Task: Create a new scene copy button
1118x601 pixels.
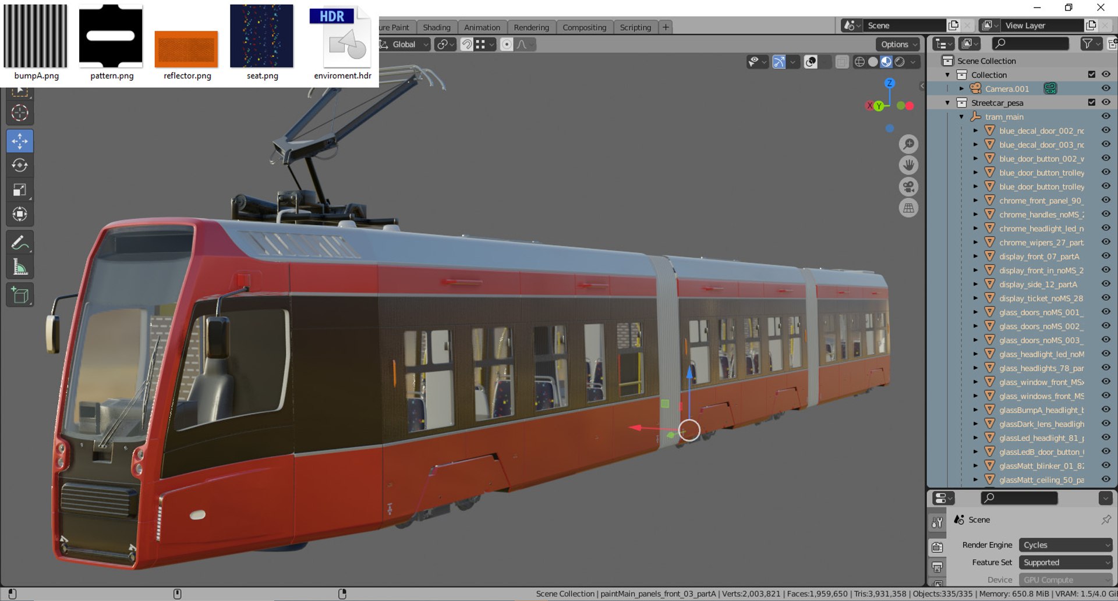Action: pos(953,26)
